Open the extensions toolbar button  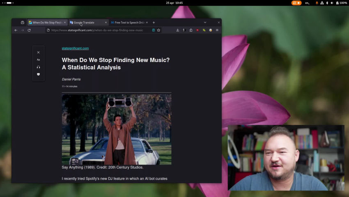(x=191, y=30)
